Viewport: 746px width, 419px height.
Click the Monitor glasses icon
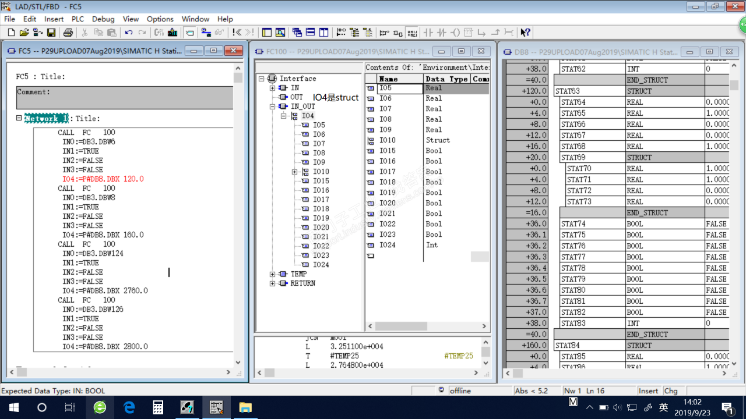tap(220, 33)
